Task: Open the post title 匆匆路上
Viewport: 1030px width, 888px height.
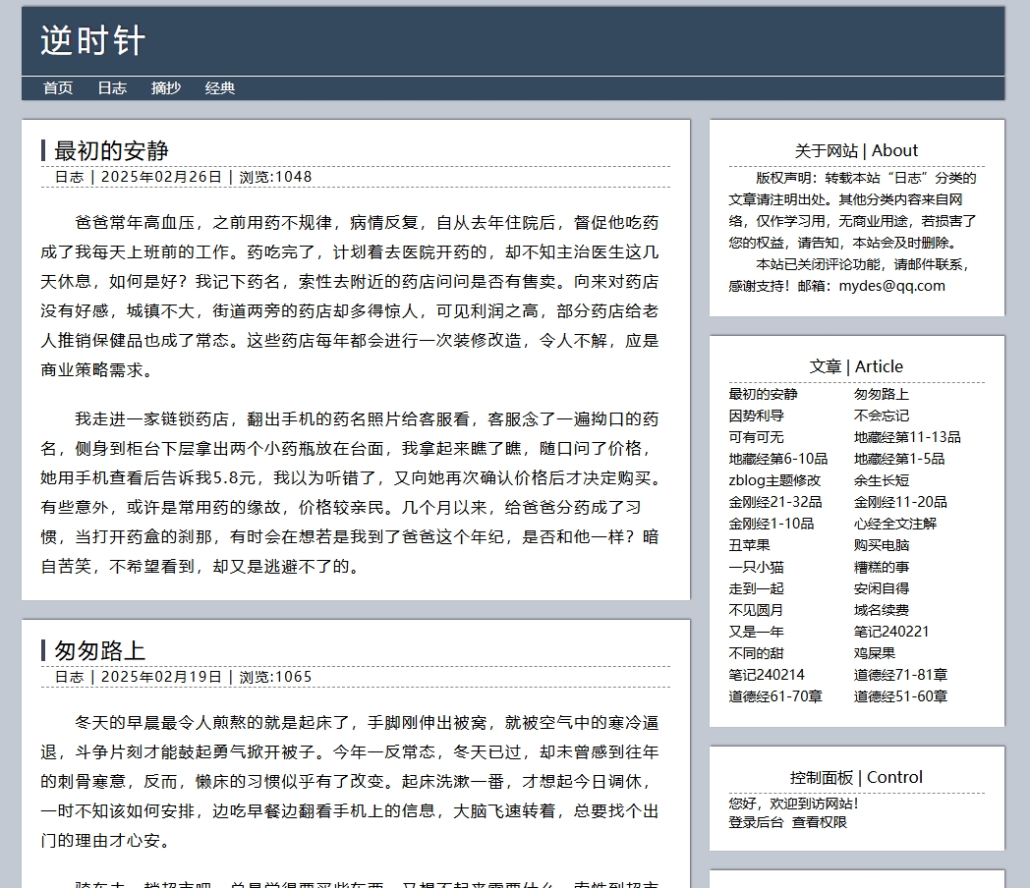Action: pyautogui.click(x=99, y=650)
